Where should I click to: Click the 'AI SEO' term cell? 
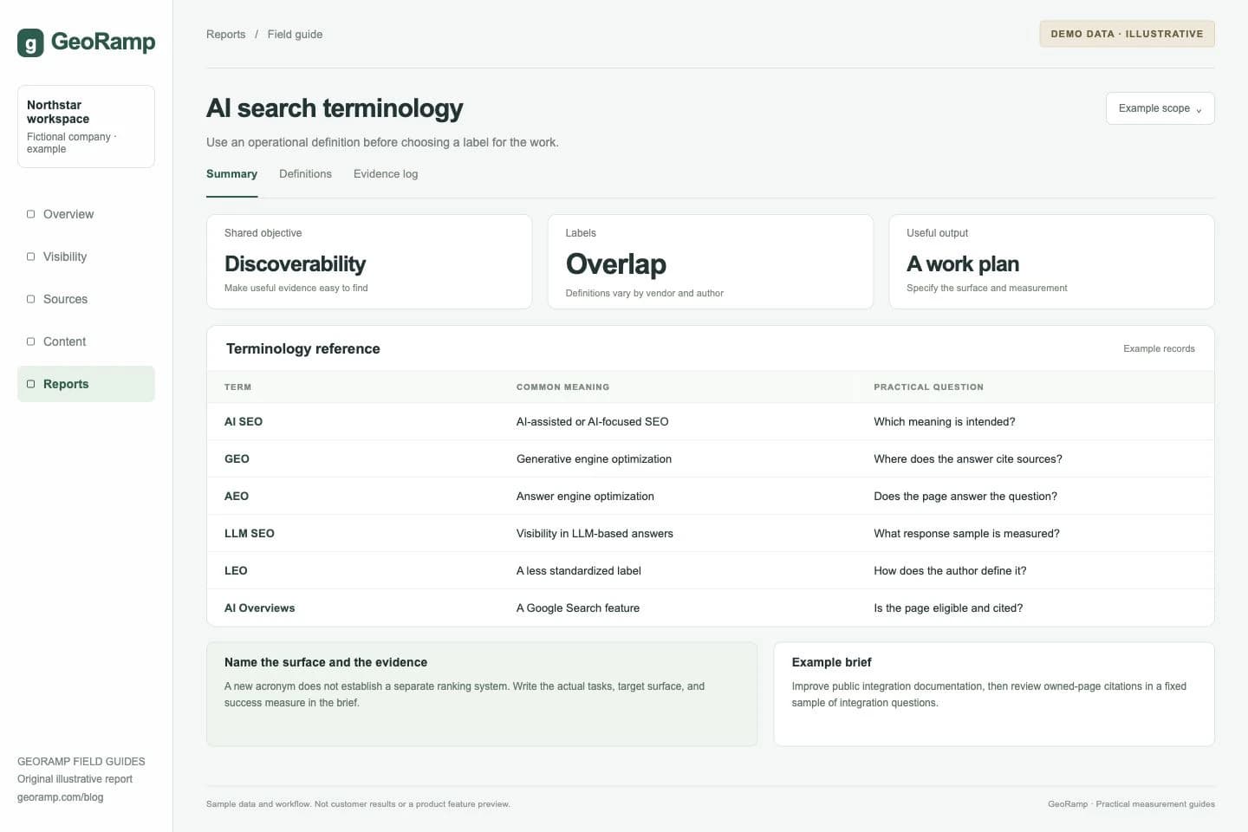(244, 422)
